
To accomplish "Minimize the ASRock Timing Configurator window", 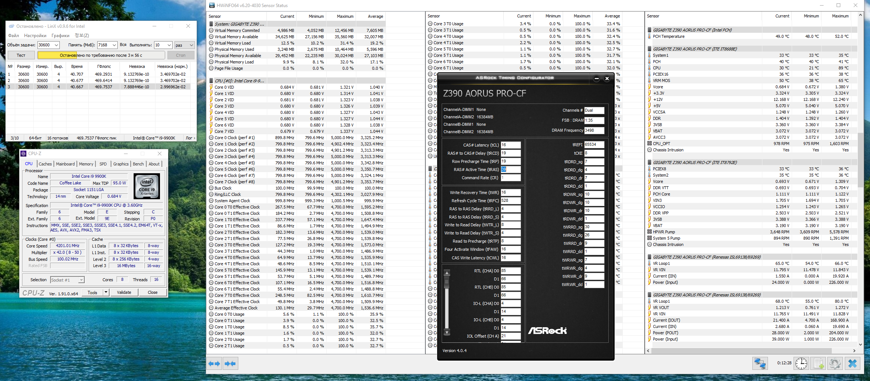I will [596, 78].
